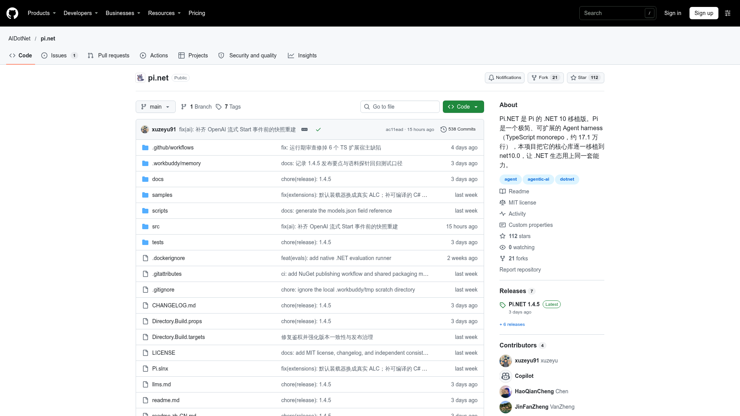The height and width of the screenshot is (416, 740).
Task: Click the Notifications button
Action: [505, 78]
